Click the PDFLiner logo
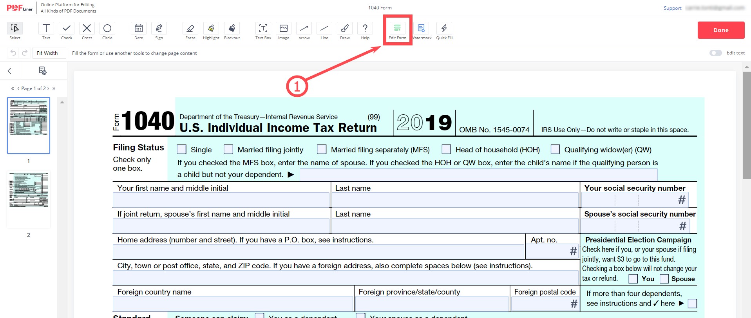The image size is (751, 318). [x=20, y=8]
